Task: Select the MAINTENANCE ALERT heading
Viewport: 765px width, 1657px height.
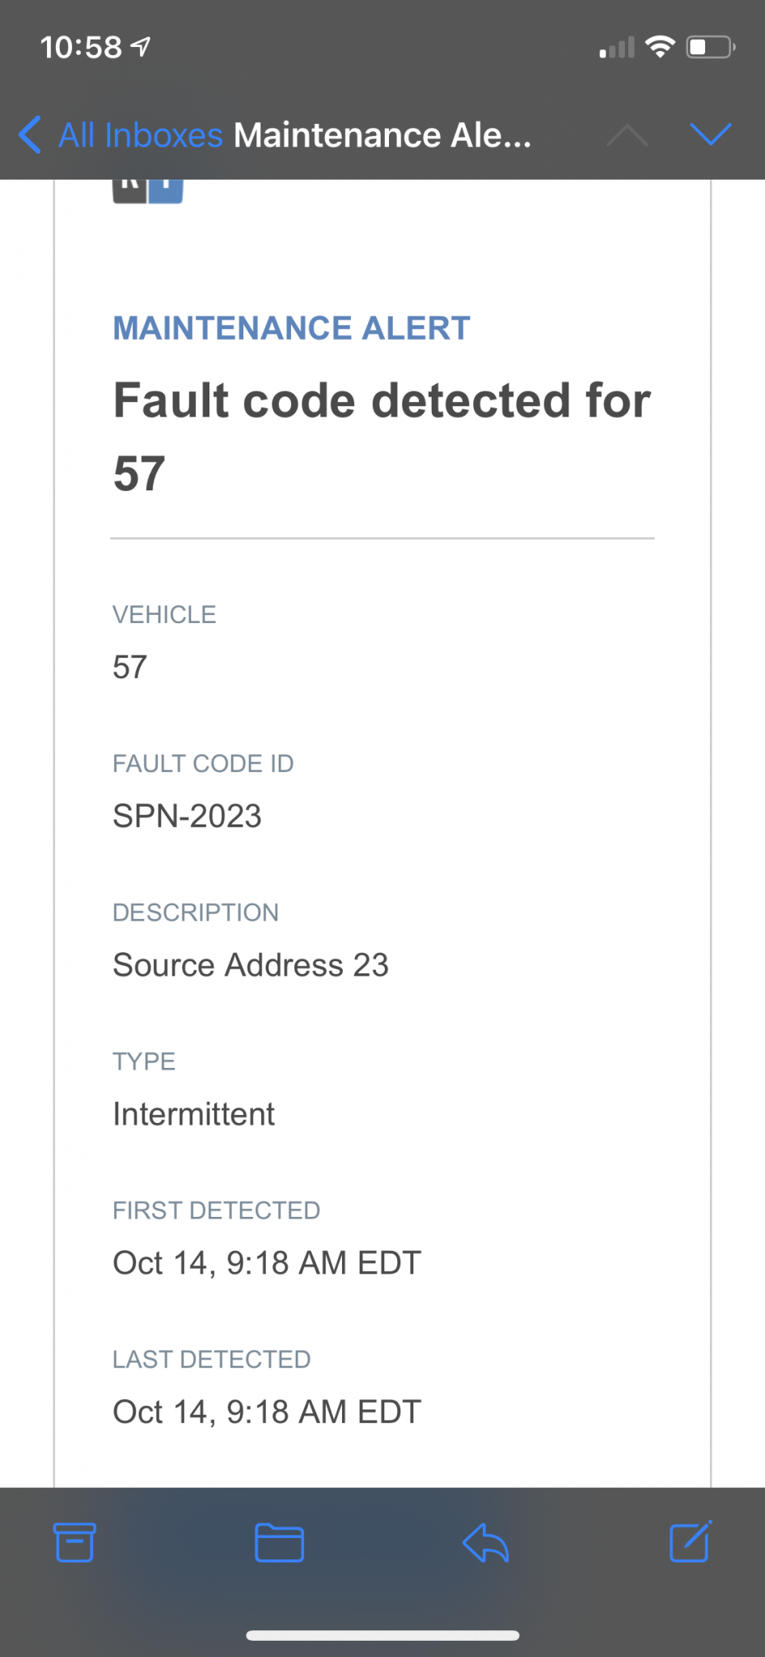Action: coord(291,328)
